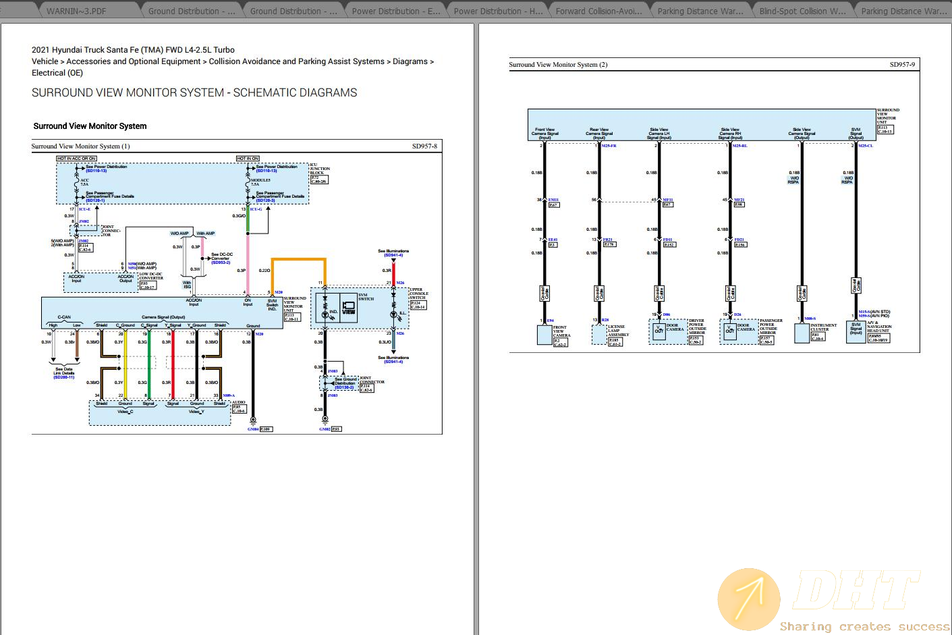This screenshot has width=952, height=635.
Task: Click the EE41 connector label
Action: point(553,240)
